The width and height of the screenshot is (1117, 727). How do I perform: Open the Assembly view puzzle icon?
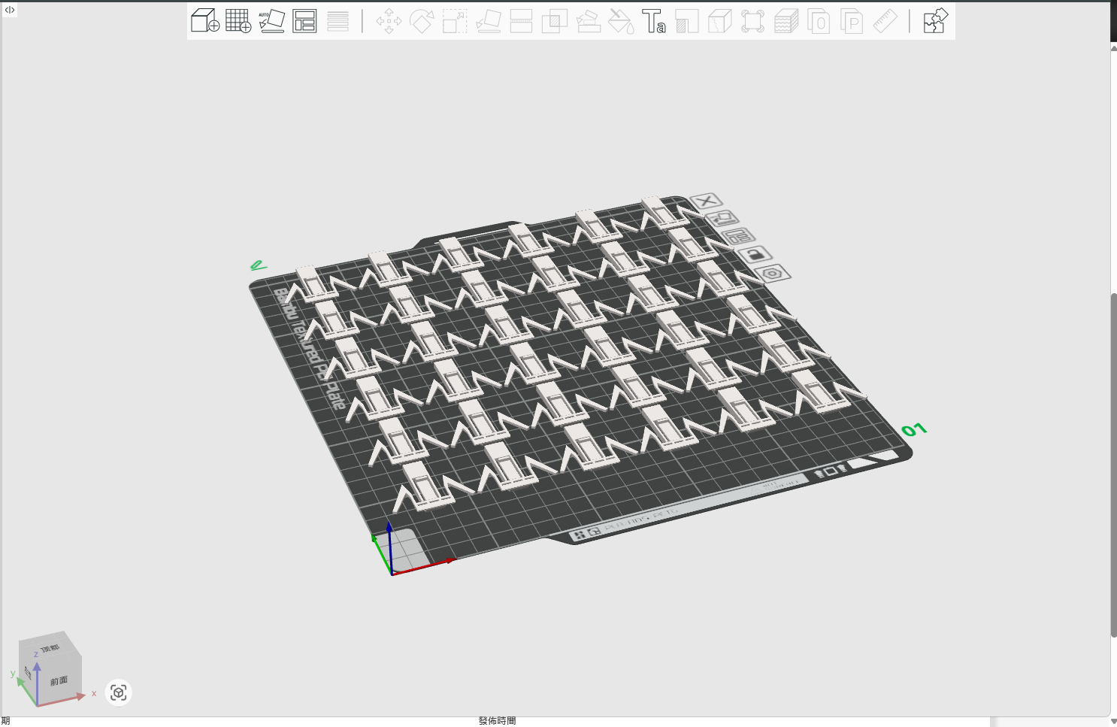(935, 20)
